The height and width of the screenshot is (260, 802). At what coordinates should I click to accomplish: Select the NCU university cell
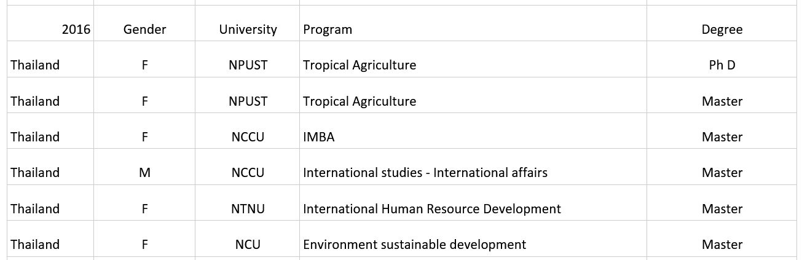coord(248,245)
